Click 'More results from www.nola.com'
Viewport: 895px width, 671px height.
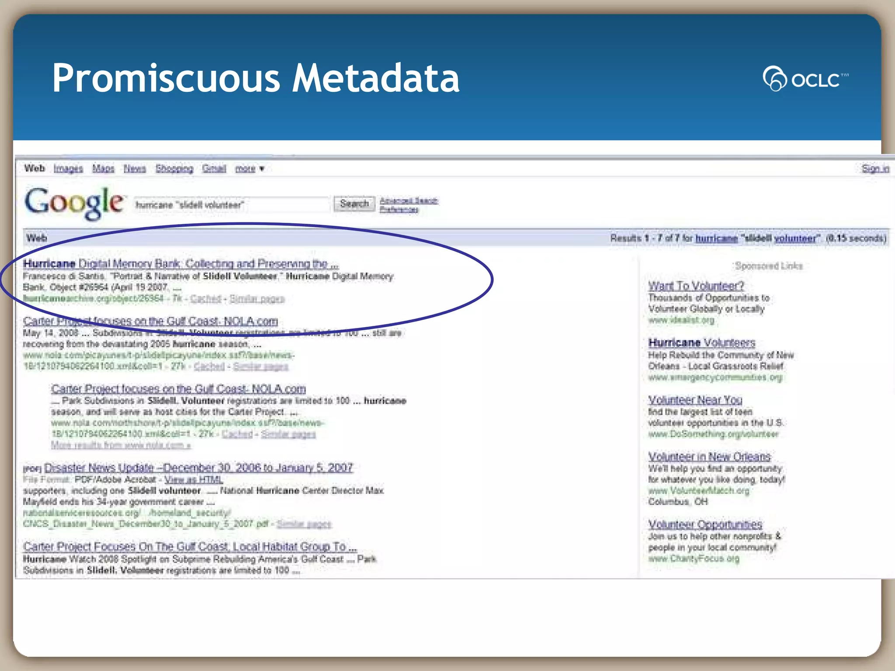coord(121,445)
